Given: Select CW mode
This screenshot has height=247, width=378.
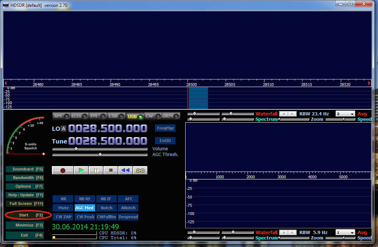Looking at the screenshot, I should (x=152, y=116).
